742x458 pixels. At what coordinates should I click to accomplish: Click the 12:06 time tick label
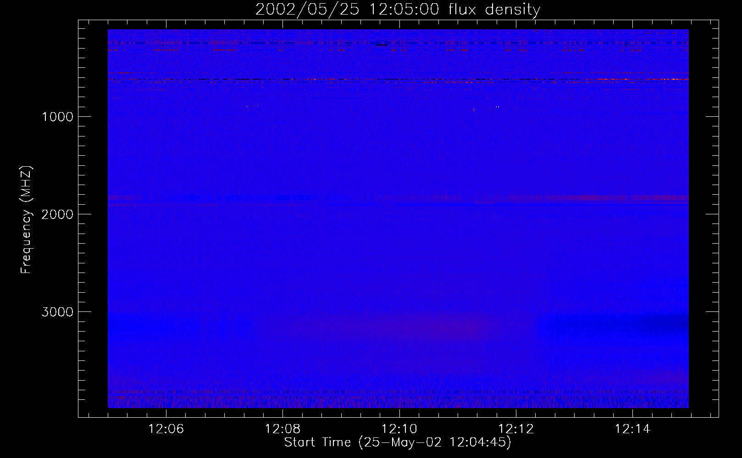click(x=166, y=429)
